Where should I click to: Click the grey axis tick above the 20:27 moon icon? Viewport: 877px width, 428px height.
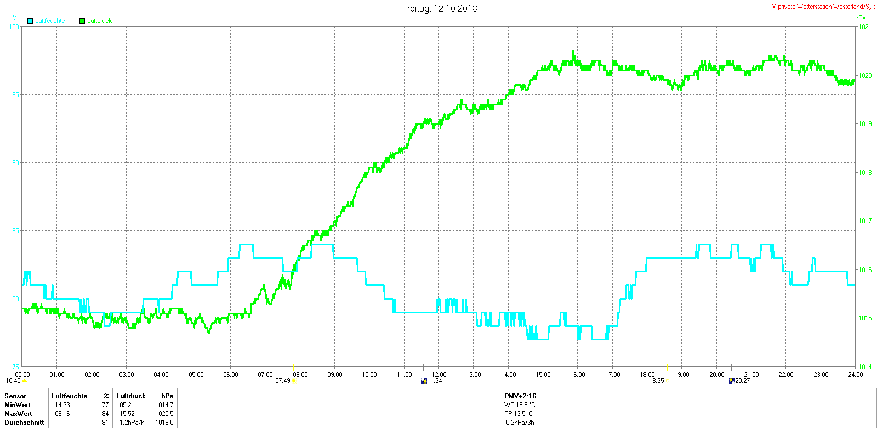[732, 368]
